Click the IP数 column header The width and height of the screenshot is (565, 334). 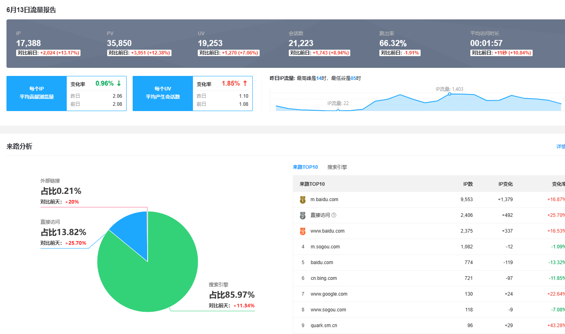(468, 184)
